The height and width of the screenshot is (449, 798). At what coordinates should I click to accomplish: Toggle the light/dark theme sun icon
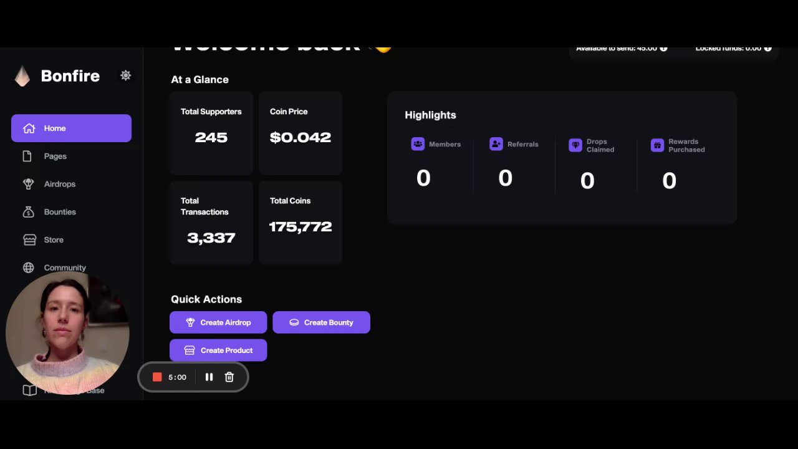click(x=125, y=75)
